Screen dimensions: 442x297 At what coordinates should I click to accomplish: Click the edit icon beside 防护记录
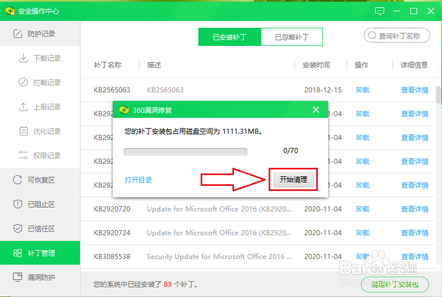coord(18,34)
